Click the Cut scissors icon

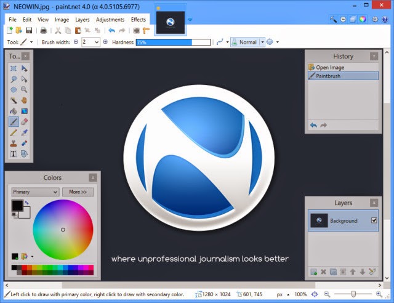pyautogui.click(x=58, y=31)
